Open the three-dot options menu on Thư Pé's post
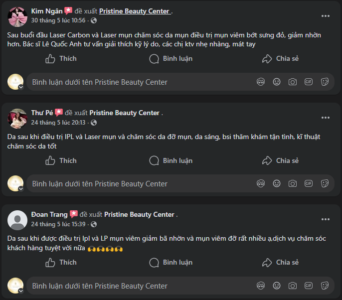Image resolution: width=342 pixels, height=300 pixels. pyautogui.click(x=326, y=118)
